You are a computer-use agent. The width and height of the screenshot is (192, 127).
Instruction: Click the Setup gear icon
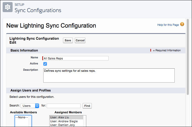[8, 7]
